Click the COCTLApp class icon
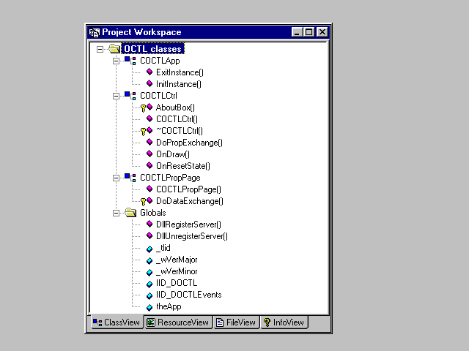 130,61
